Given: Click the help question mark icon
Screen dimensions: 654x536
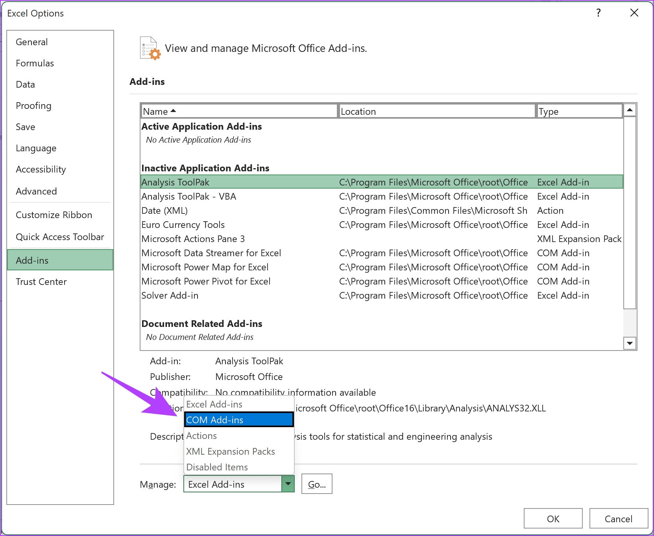Looking at the screenshot, I should click(598, 13).
